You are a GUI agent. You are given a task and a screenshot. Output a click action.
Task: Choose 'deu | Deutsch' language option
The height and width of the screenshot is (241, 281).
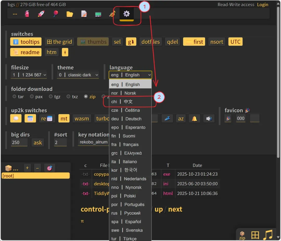click(130, 119)
